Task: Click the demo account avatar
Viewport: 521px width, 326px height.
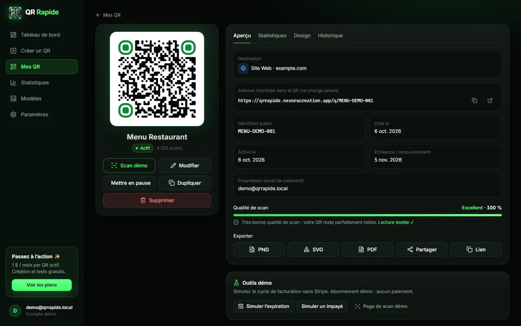Action: point(15,311)
